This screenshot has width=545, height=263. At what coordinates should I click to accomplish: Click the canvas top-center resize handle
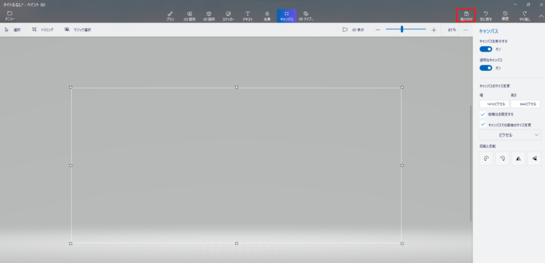pyautogui.click(x=236, y=88)
